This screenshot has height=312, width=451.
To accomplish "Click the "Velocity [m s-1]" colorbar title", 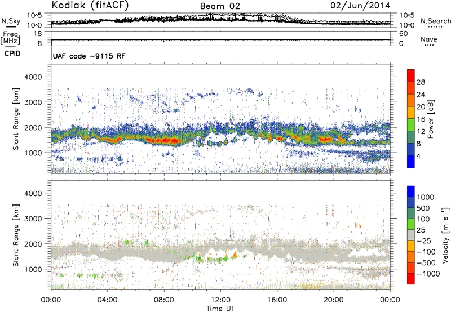I will [445, 235].
